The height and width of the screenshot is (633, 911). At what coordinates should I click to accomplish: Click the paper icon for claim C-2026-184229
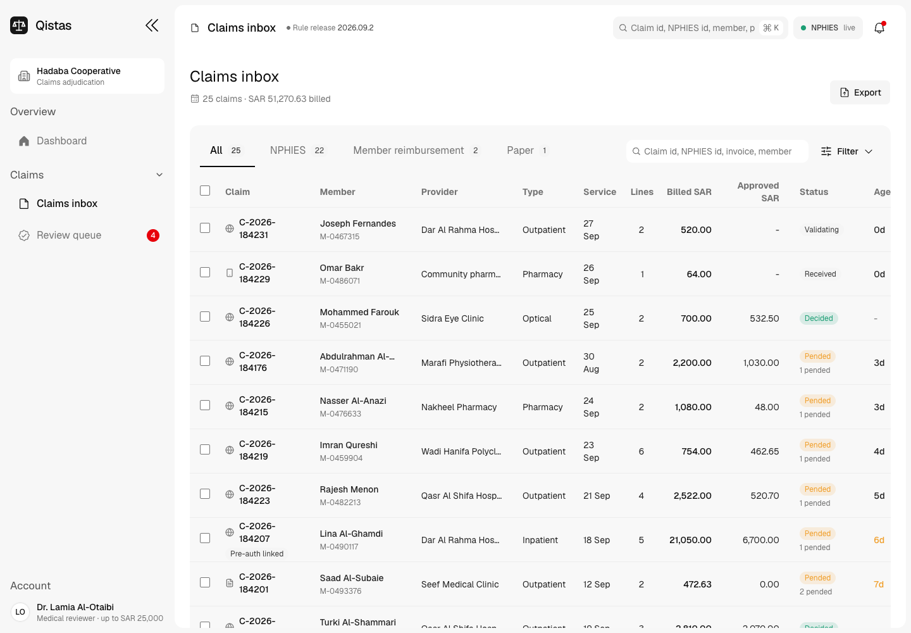pyautogui.click(x=230, y=273)
